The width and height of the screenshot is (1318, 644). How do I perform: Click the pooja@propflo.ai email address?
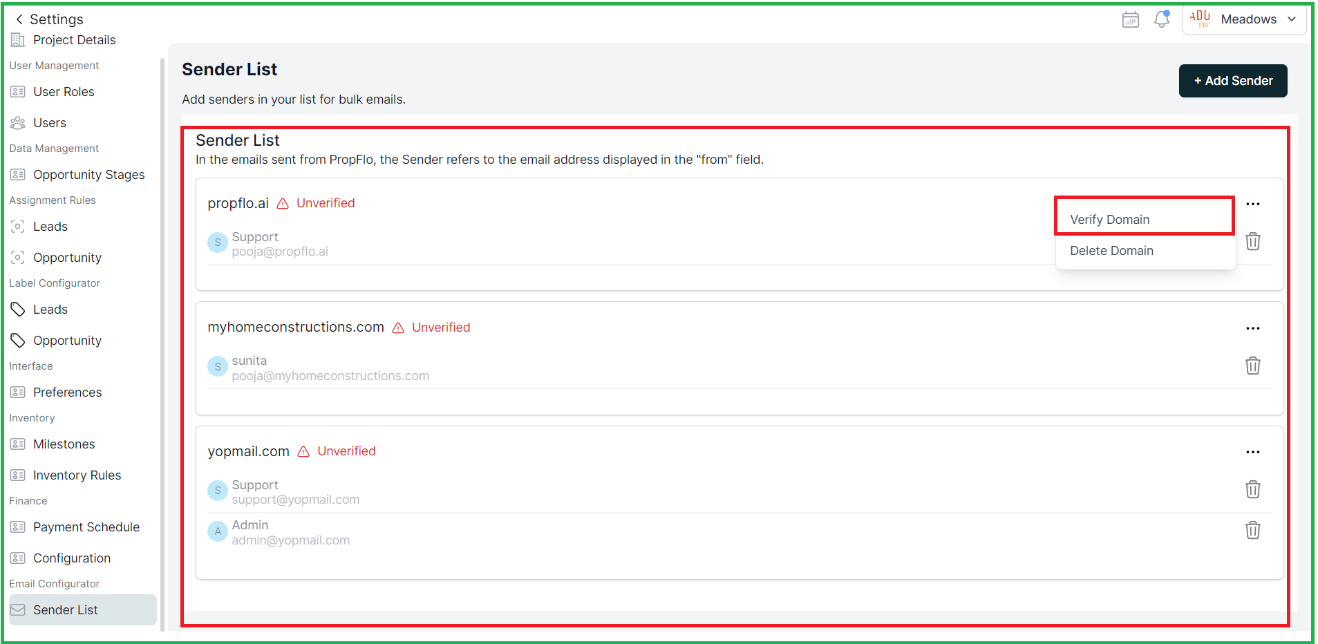[x=280, y=252]
